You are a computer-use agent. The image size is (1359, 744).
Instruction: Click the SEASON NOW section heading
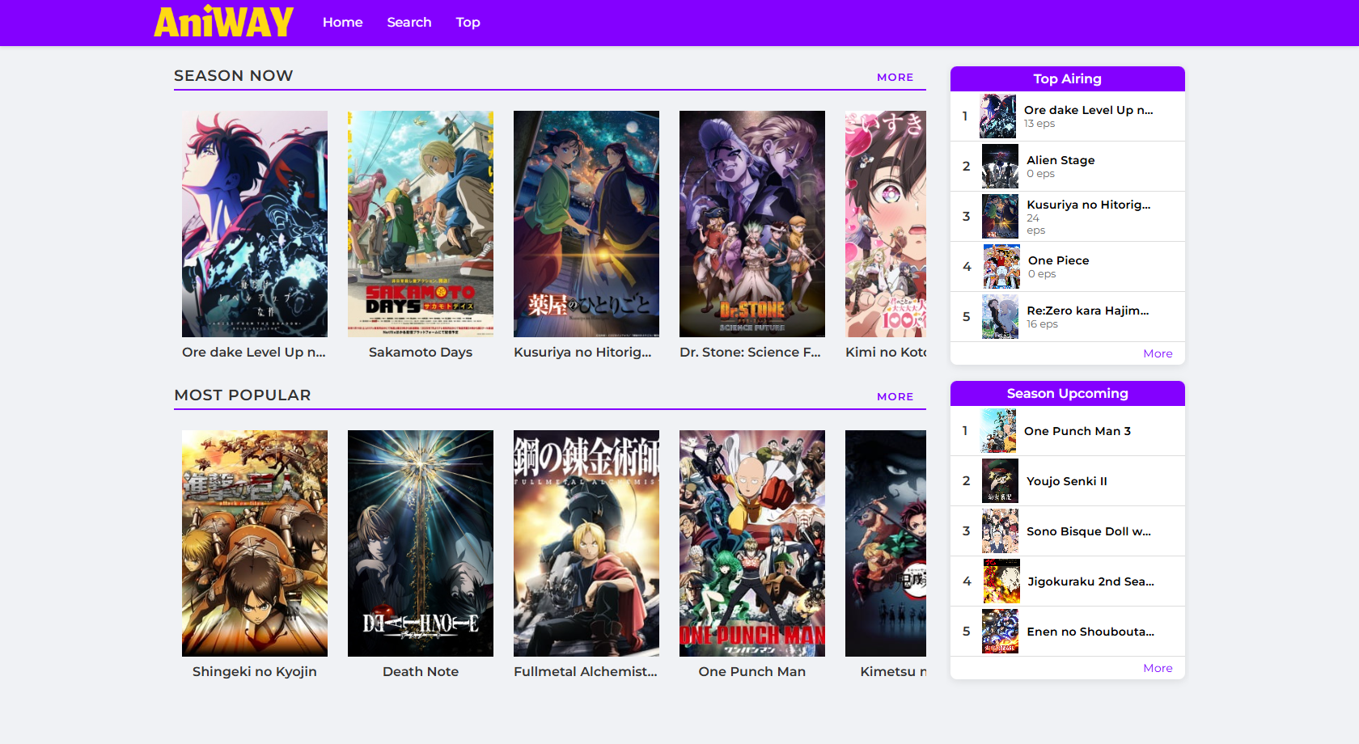pyautogui.click(x=234, y=75)
